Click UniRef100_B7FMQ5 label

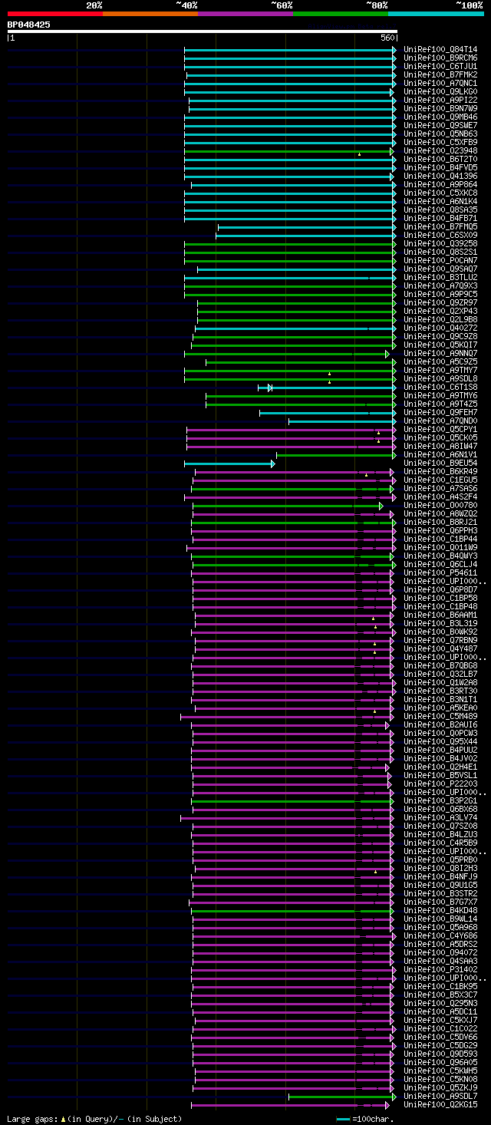[440, 226]
